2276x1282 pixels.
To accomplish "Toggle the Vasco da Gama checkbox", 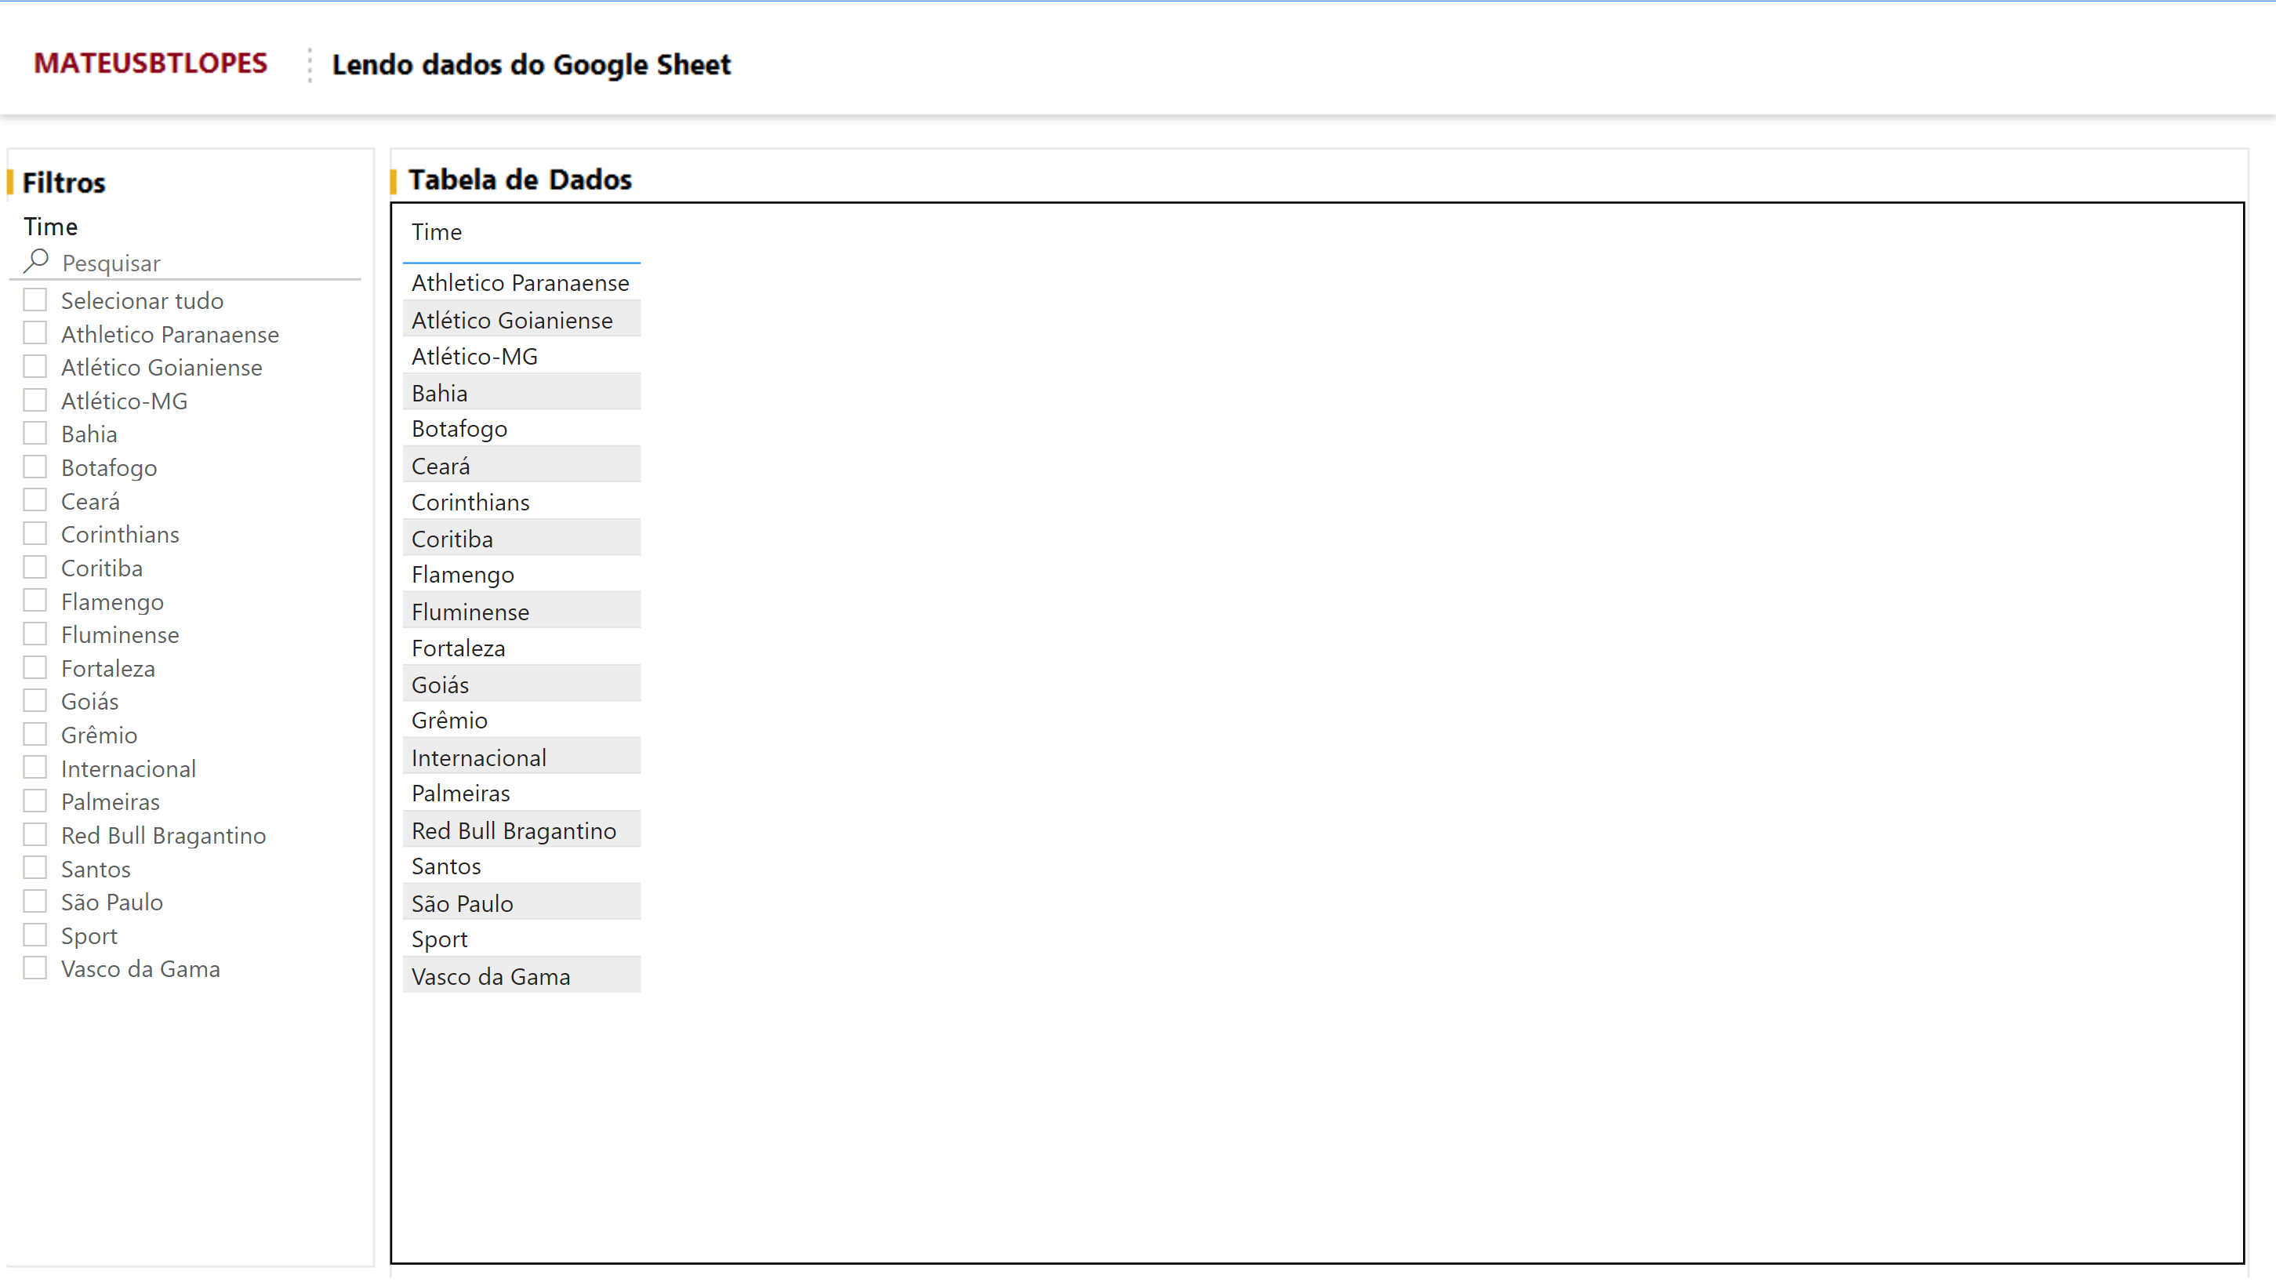I will point(34,969).
